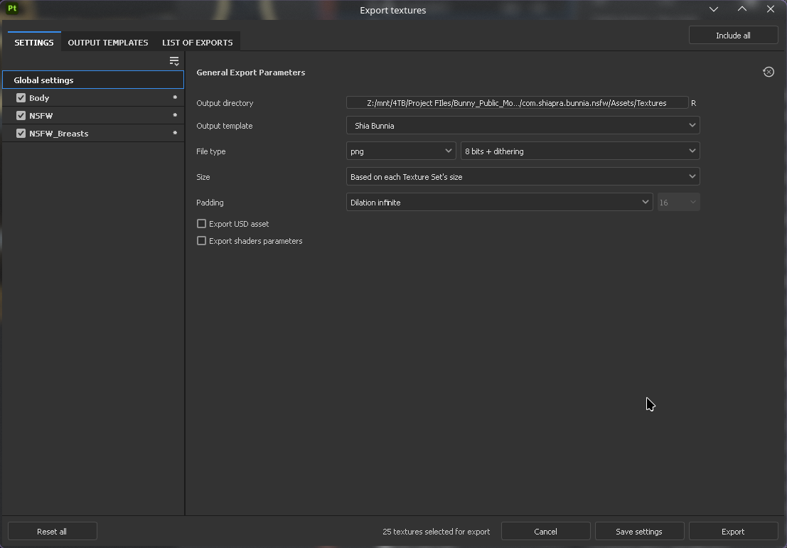Enable Export USD asset checkbox
This screenshot has width=787, height=548.
[202, 223]
